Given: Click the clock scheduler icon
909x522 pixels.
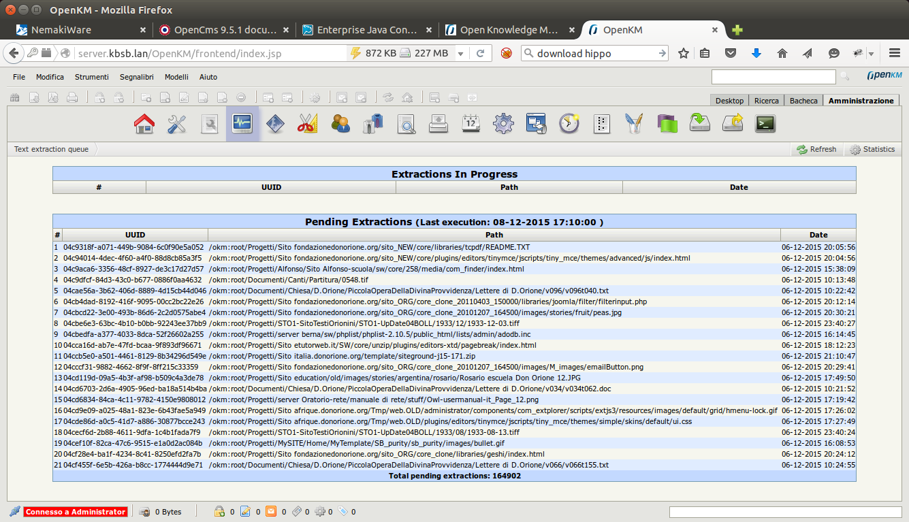Looking at the screenshot, I should [569, 124].
